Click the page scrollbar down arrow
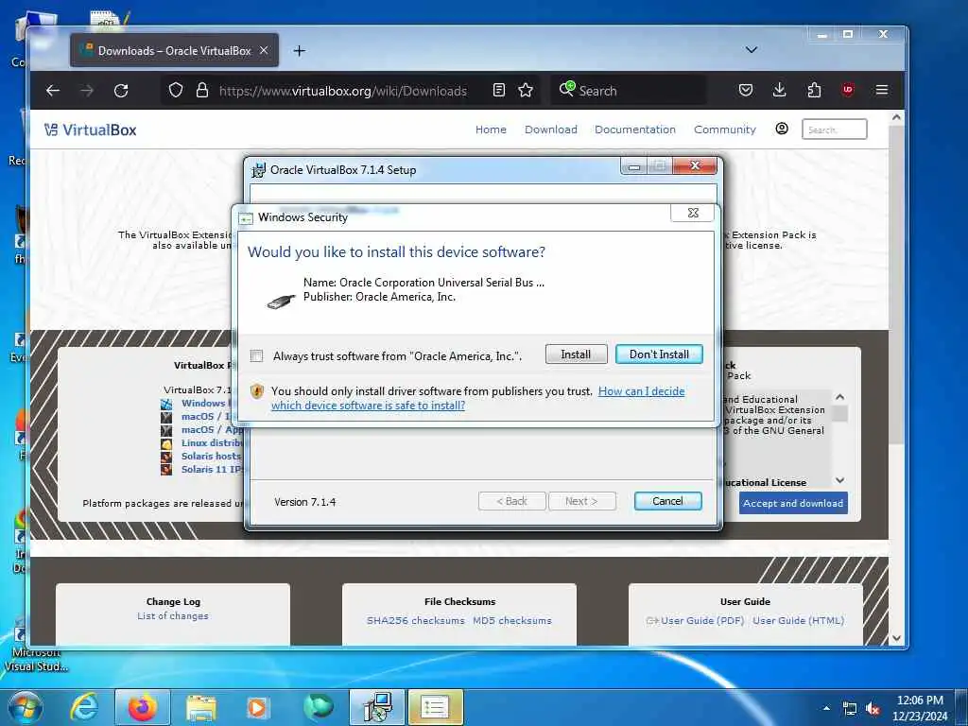968x726 pixels. point(896,638)
